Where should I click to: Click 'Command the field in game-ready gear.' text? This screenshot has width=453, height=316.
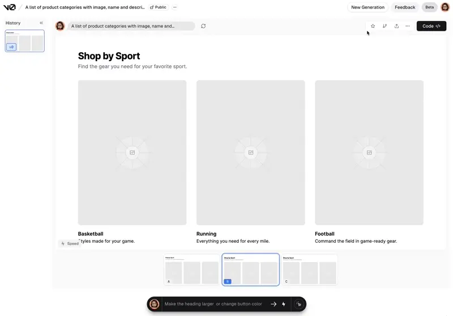[x=356, y=241]
